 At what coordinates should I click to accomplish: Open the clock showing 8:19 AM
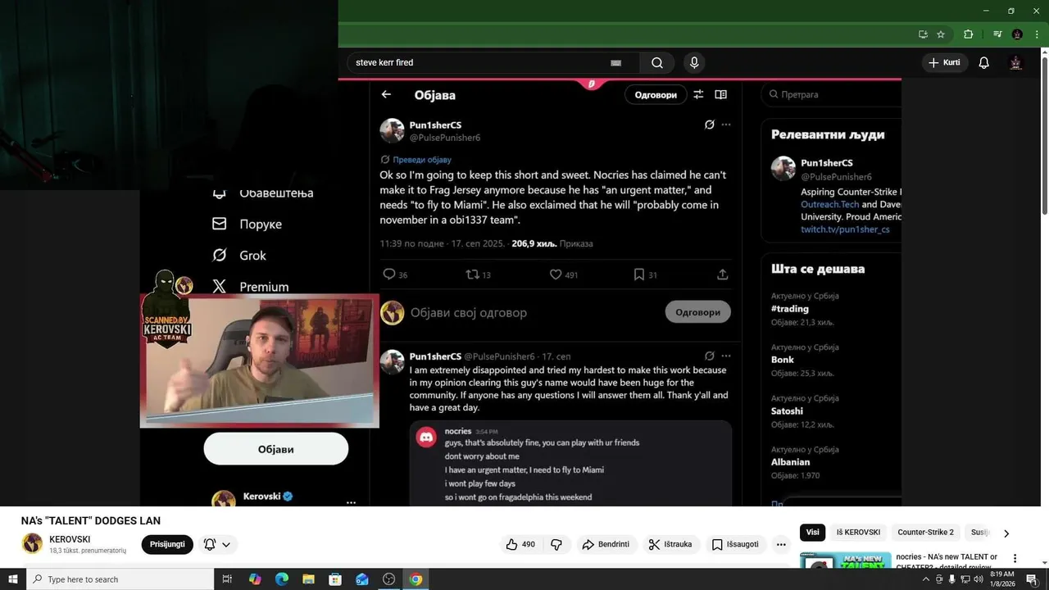click(1001, 579)
